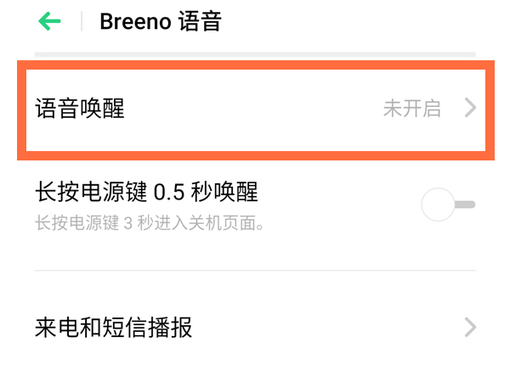Viewport: 510px width, 382px height.
Task: Click the white knob of the power key switch
Action: [439, 205]
